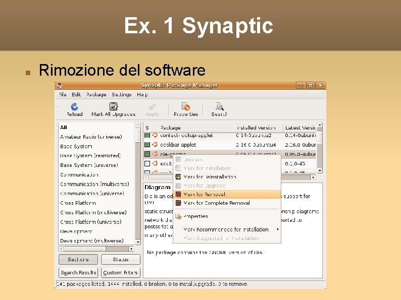Click the Mark for Complete Removal icon
The height and width of the screenshot is (300, 401).
point(178,203)
